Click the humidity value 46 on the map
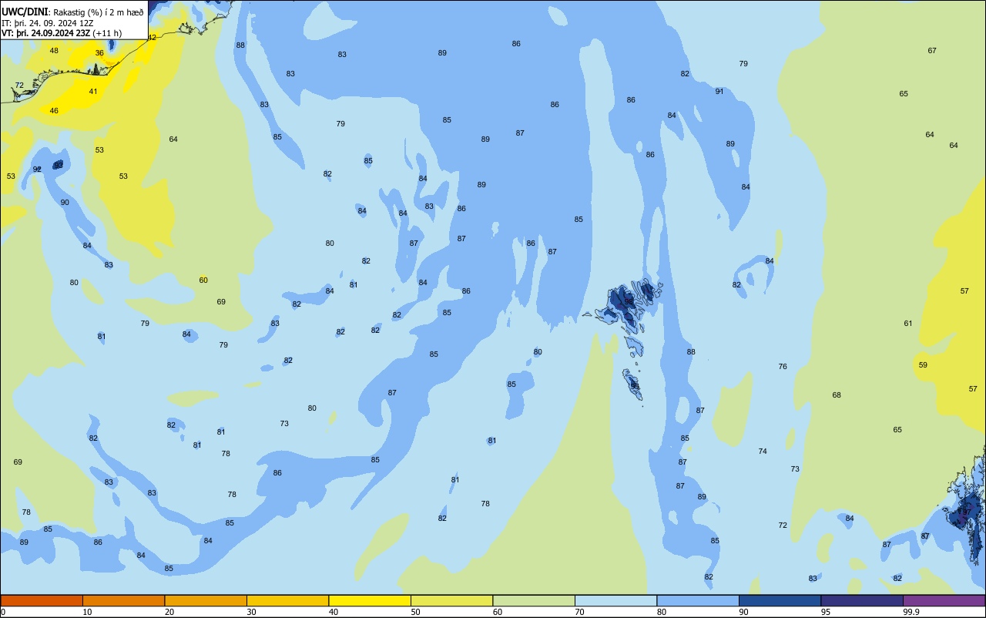 [x=54, y=111]
